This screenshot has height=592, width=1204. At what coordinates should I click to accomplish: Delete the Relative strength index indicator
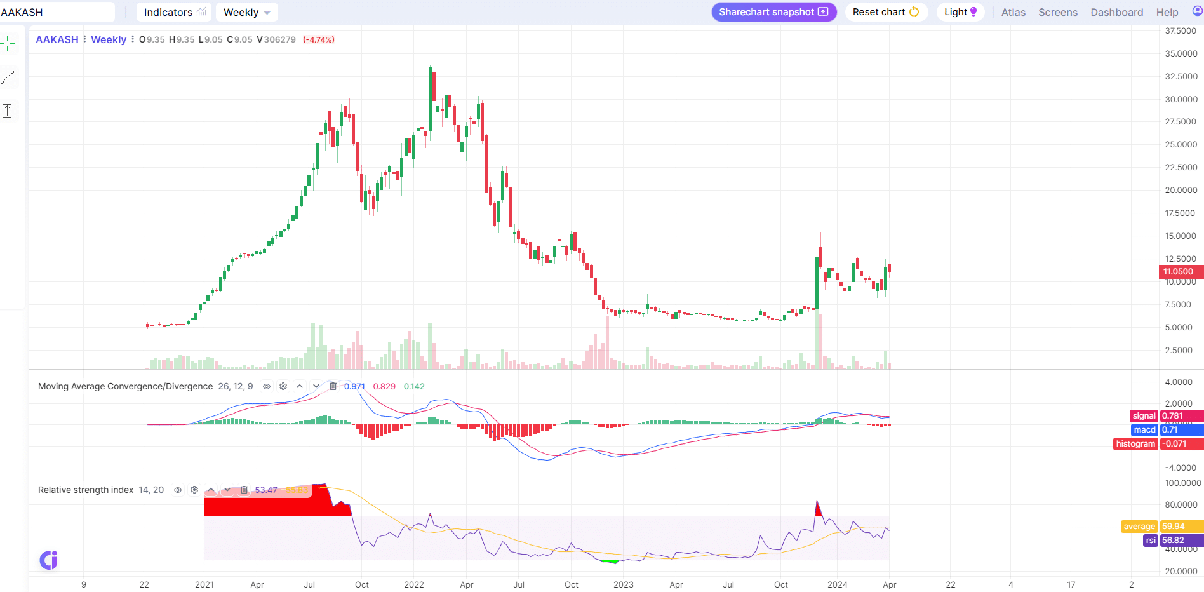244,490
